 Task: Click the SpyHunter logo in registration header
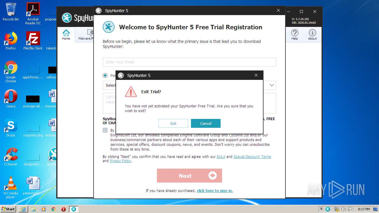[x=109, y=27]
